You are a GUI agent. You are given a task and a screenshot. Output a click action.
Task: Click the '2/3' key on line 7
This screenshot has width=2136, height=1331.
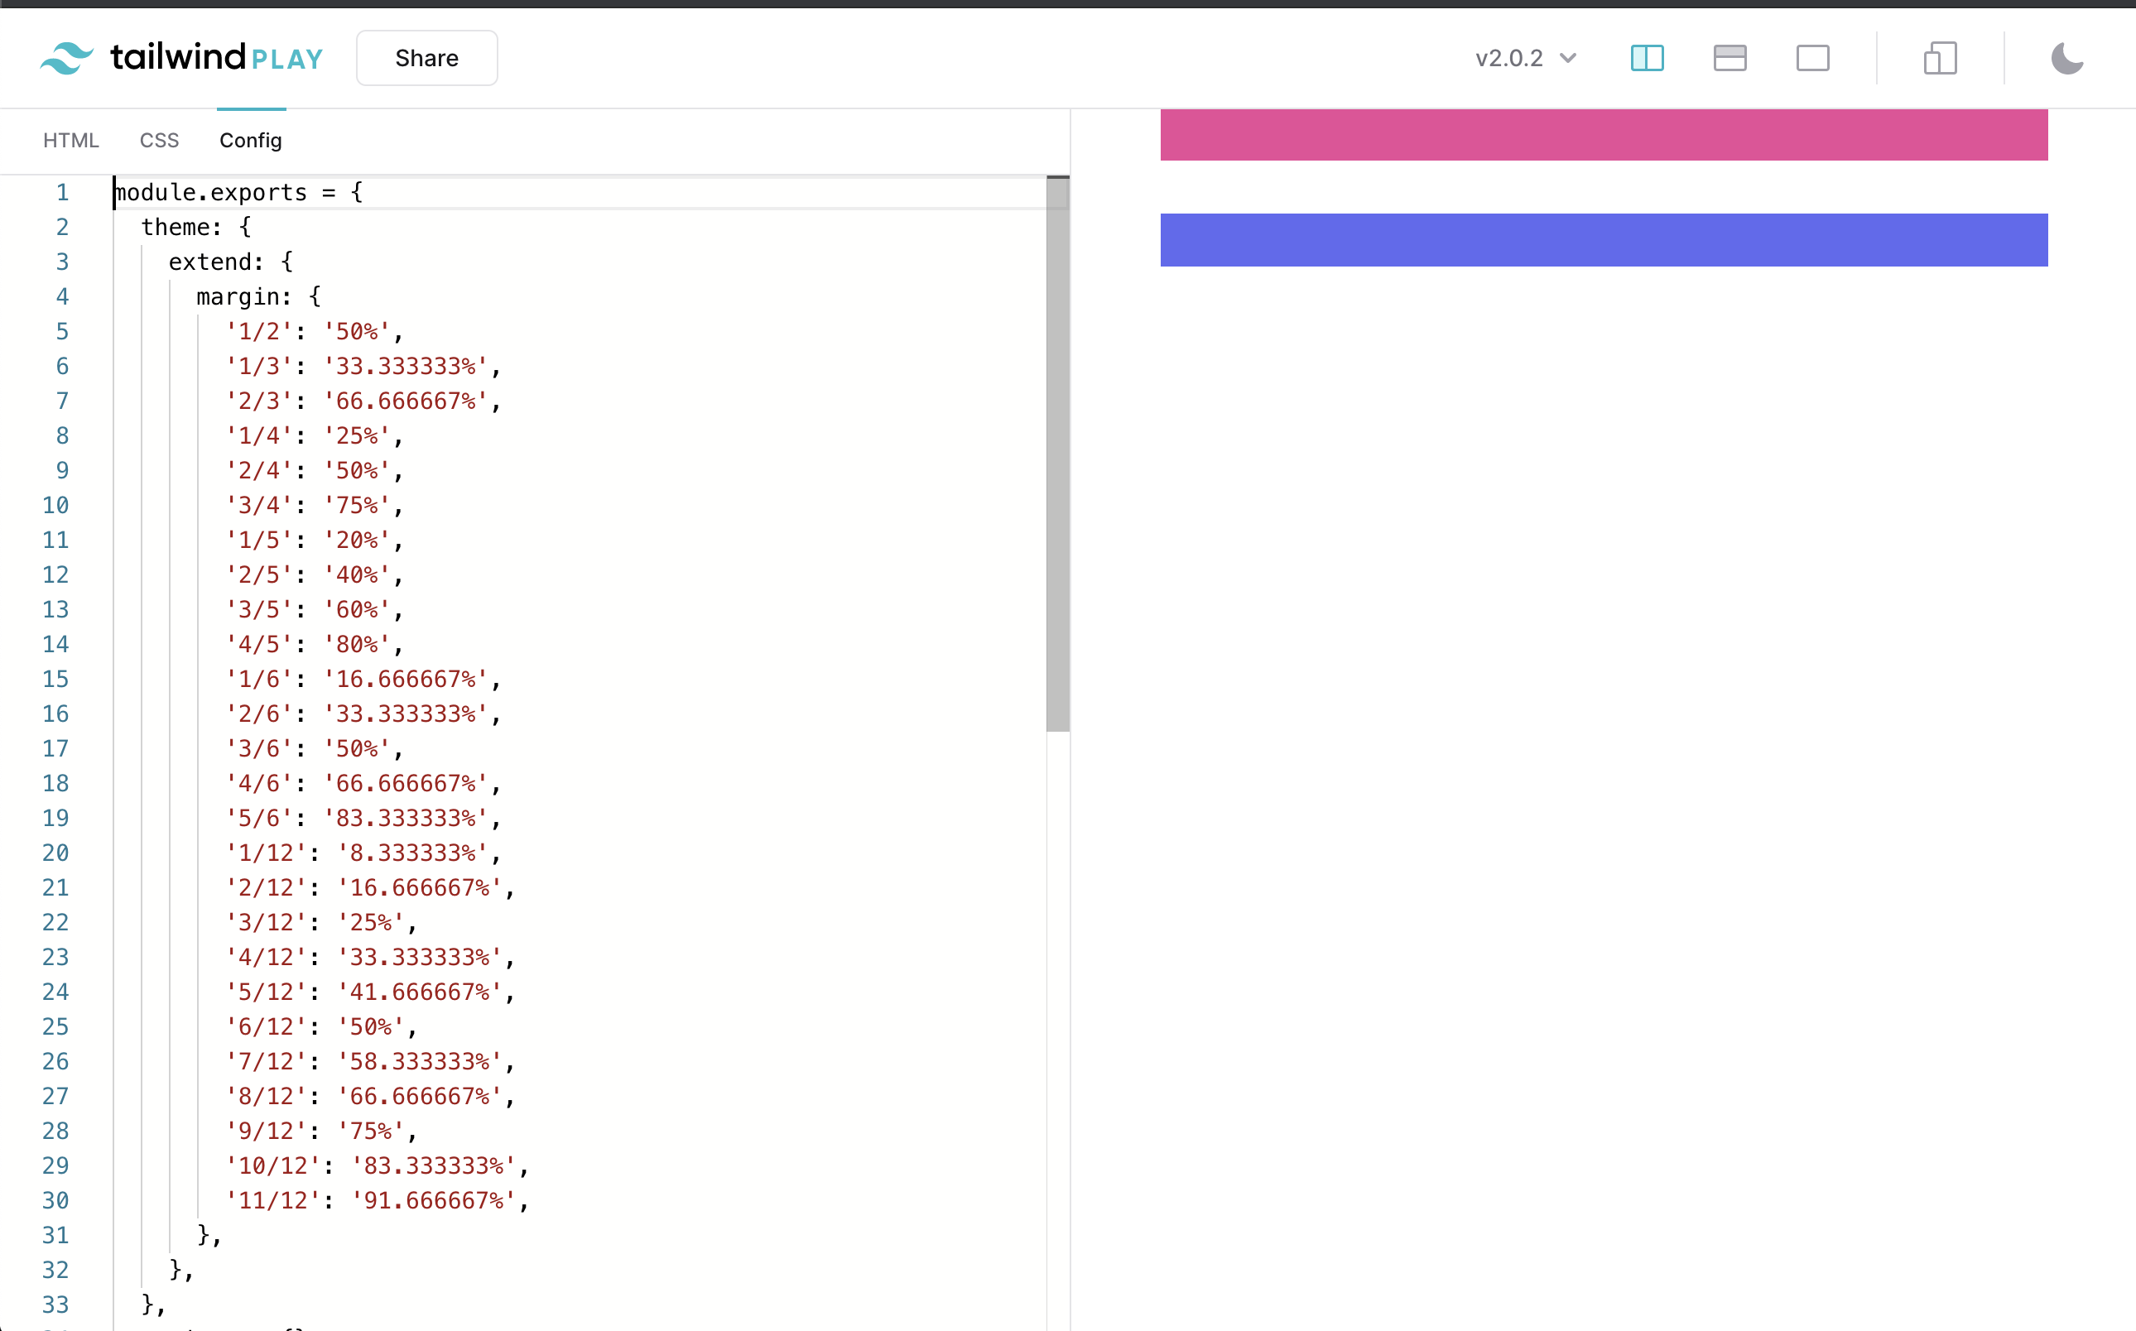[x=259, y=401]
